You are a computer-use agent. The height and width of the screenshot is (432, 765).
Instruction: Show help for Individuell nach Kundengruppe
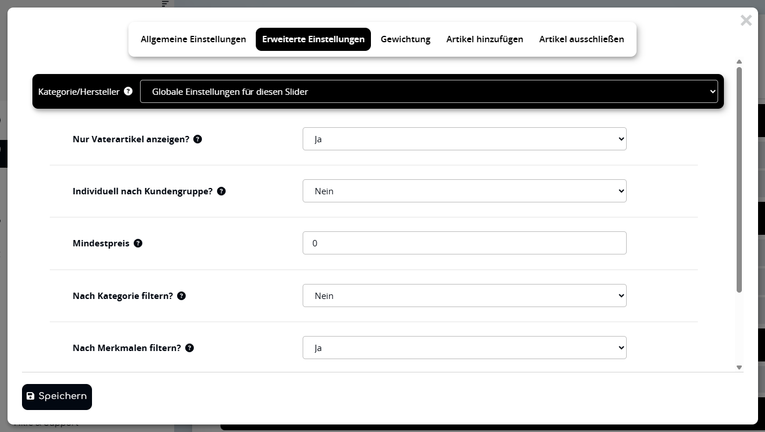[221, 191]
